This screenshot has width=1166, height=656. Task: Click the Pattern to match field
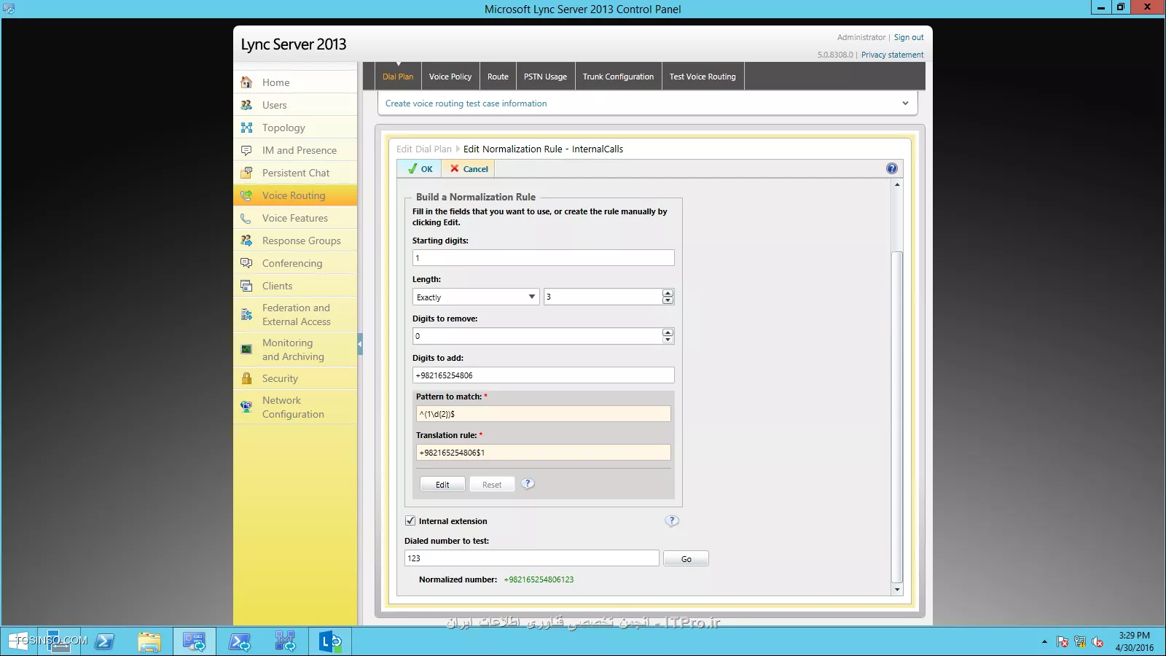pos(543,414)
